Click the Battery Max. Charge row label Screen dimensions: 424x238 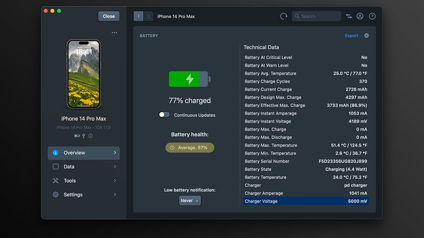tap(266, 129)
